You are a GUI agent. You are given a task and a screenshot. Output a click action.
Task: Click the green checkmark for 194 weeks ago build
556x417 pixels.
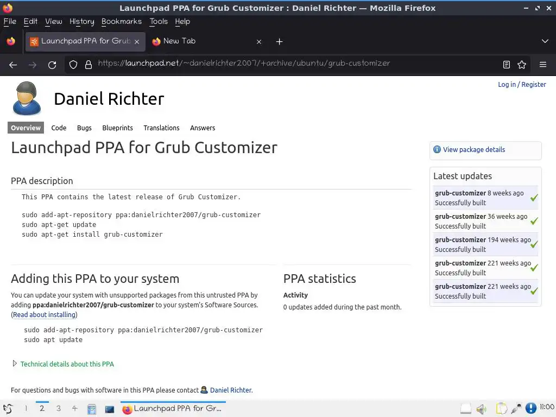(534, 244)
